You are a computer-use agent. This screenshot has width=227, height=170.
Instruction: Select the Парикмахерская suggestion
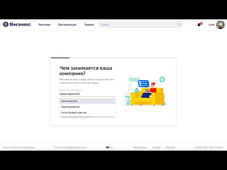click(x=87, y=107)
